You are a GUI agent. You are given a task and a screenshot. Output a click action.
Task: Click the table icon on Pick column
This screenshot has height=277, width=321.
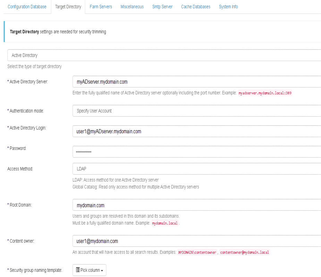[x=78, y=270]
